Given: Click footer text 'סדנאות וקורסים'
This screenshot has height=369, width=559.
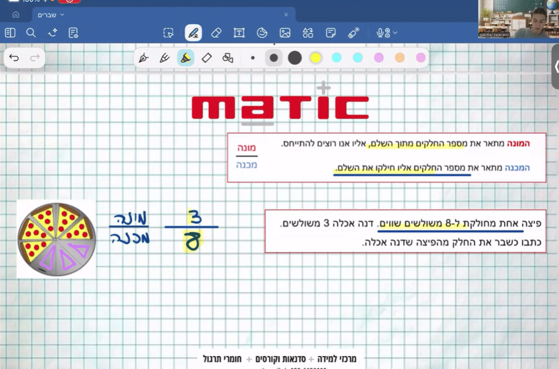Looking at the screenshot, I should (x=280, y=359).
